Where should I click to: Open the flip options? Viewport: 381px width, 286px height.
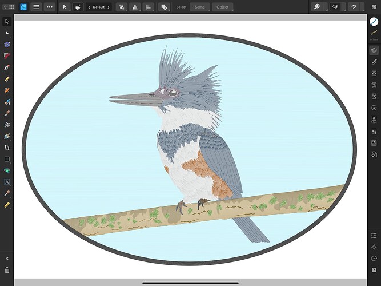(135, 7)
